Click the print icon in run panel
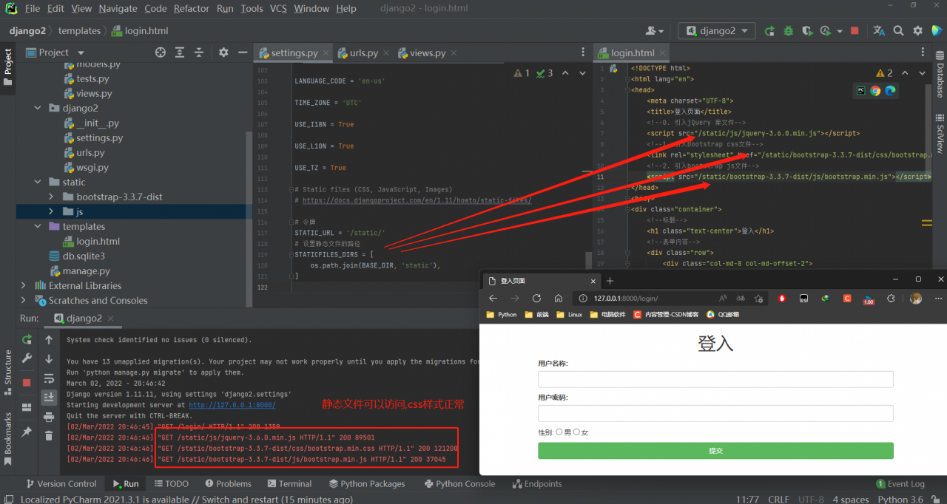947x504 pixels. [49, 418]
